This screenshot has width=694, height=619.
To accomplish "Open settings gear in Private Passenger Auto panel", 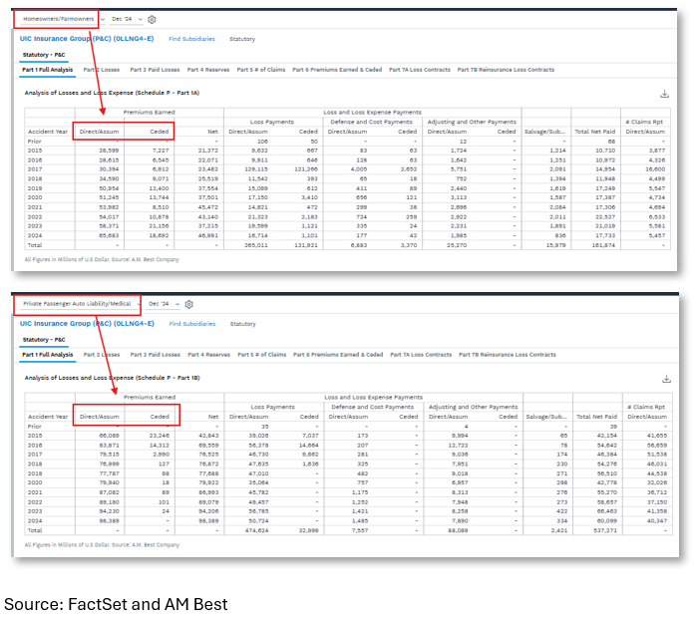I will 189,304.
